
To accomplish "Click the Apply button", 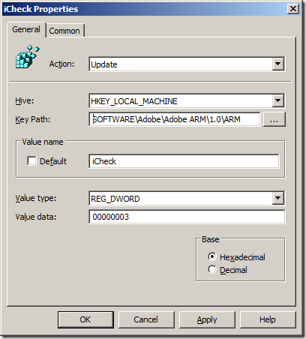I will (207, 319).
